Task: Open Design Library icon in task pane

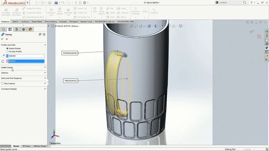Action: coord(267,36)
